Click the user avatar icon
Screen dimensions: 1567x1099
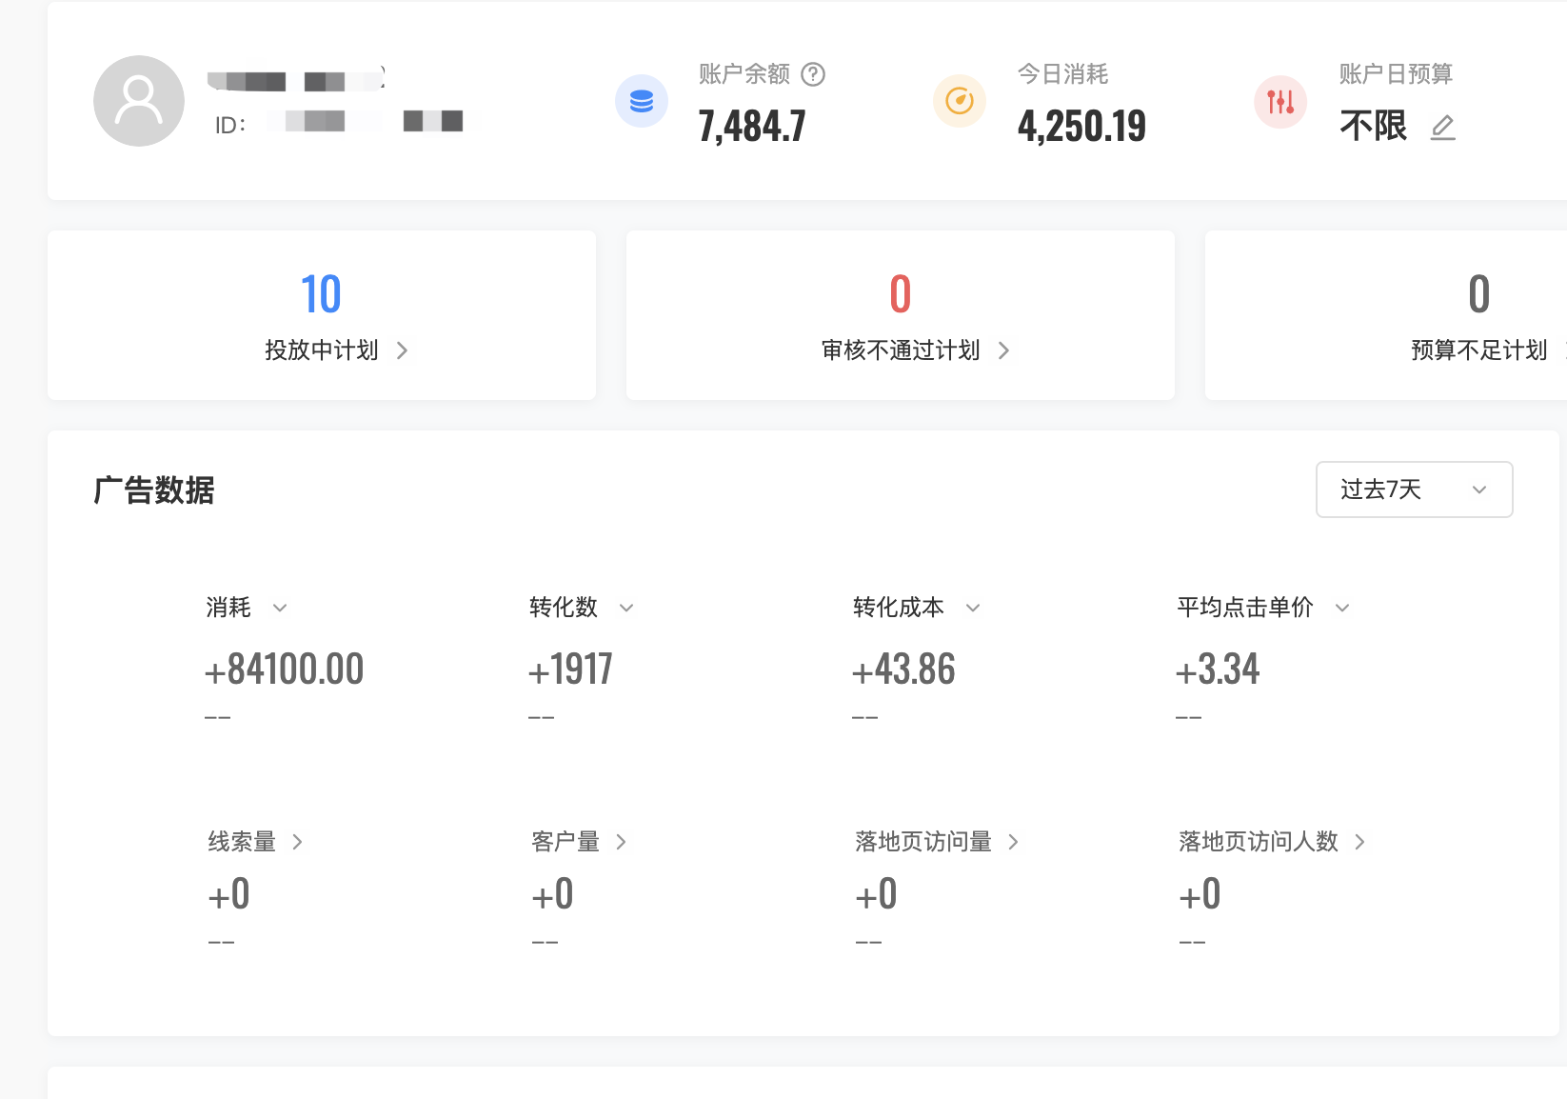[139, 101]
